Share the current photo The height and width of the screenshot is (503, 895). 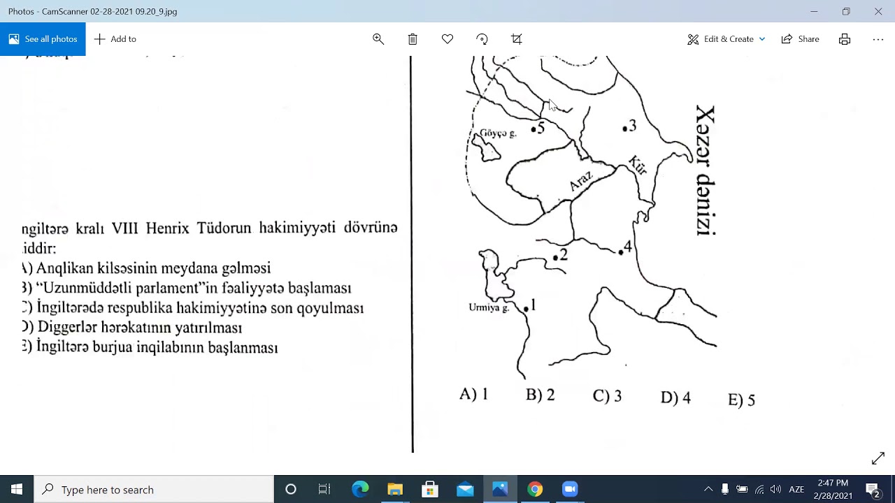pos(801,39)
